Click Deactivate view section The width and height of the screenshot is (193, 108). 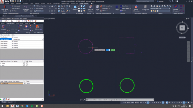tap(26, 27)
